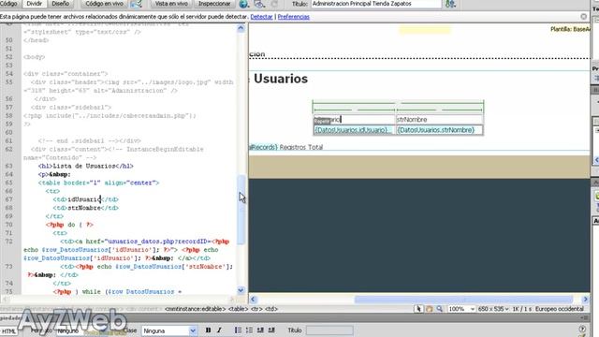Click the browser compatibility check icon
The height and width of the screenshot is (337, 599).
(137, 4)
